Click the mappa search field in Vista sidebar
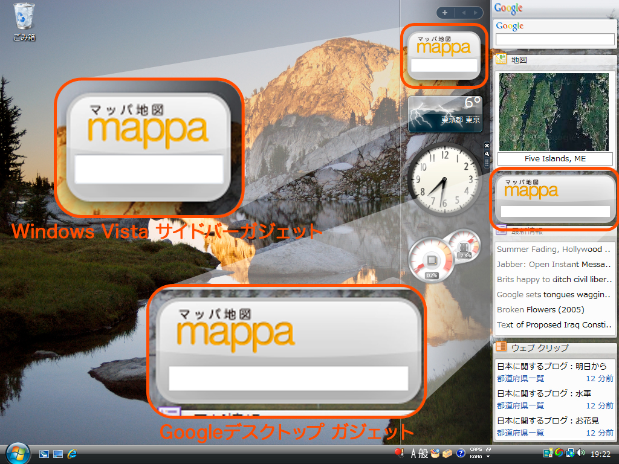This screenshot has height=464, width=619. tap(444, 65)
